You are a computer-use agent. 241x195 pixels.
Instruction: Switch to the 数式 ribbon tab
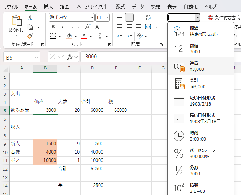pyautogui.click(x=120, y=7)
